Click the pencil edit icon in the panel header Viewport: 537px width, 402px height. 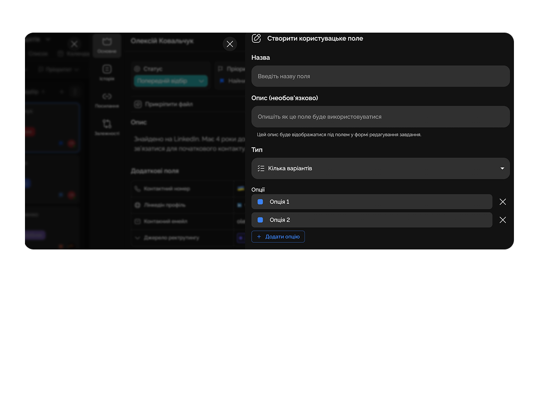256,38
